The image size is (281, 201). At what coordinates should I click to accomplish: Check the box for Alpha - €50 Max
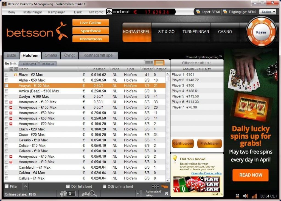pos(7,80)
